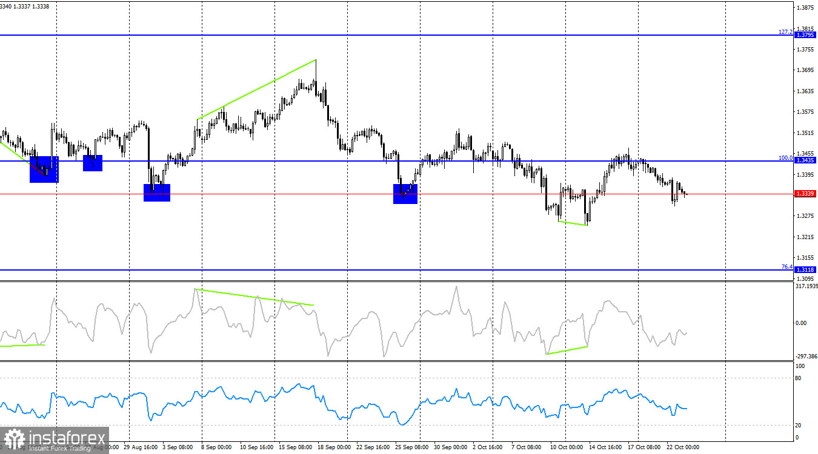The image size is (818, 454).
Task: Click the 22 Sep 16:00 date label
Action: [372, 447]
